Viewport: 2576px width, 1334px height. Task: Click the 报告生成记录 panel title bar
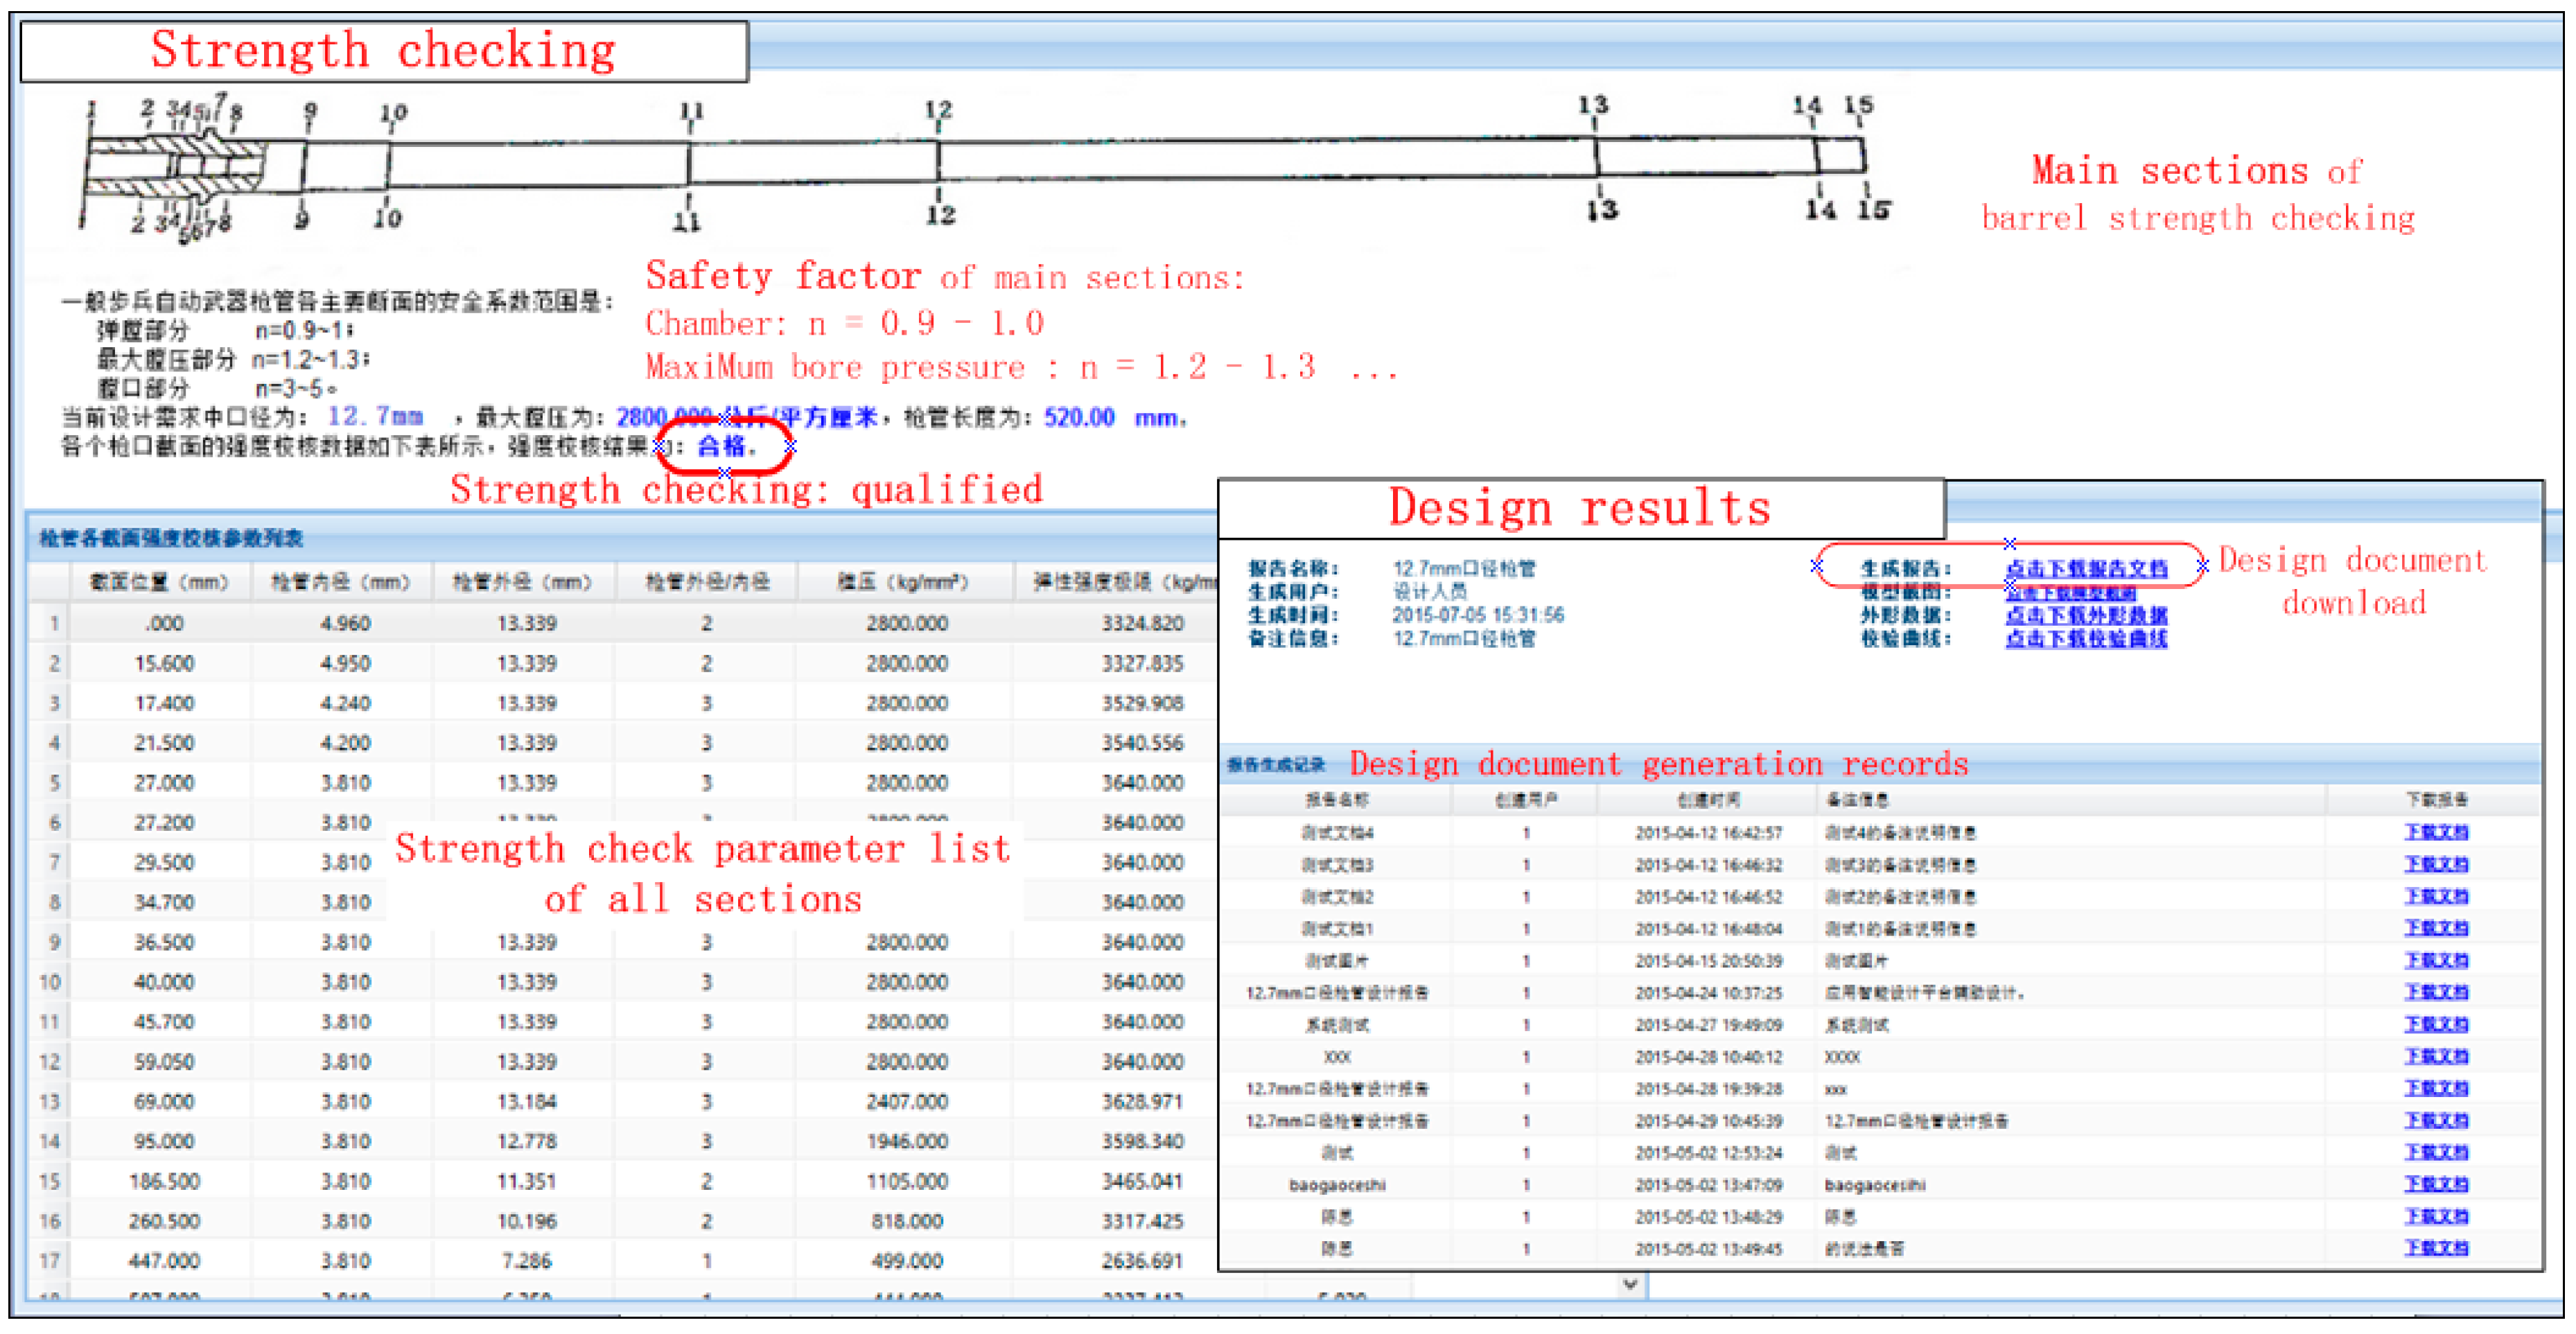(x=1276, y=765)
